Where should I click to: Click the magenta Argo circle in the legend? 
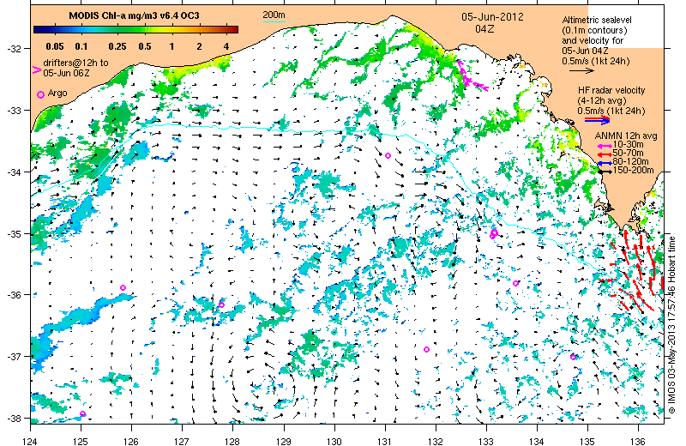tap(40, 94)
